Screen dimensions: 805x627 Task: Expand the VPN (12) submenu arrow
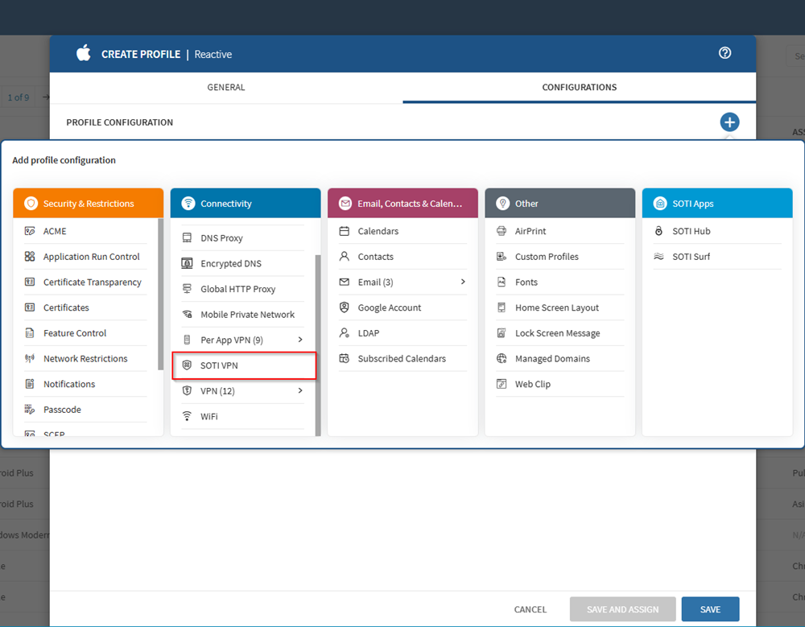coord(300,390)
